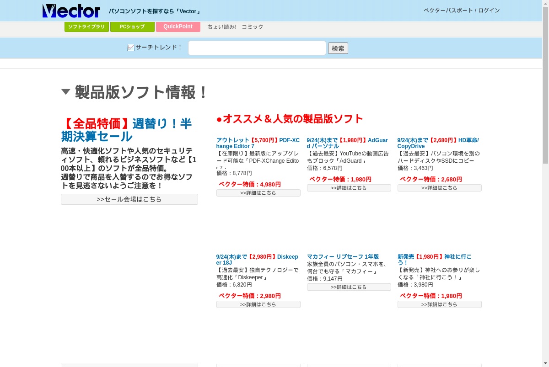The height and width of the screenshot is (367, 549).
Task: Click the search trend chart icon
Action: point(130,48)
